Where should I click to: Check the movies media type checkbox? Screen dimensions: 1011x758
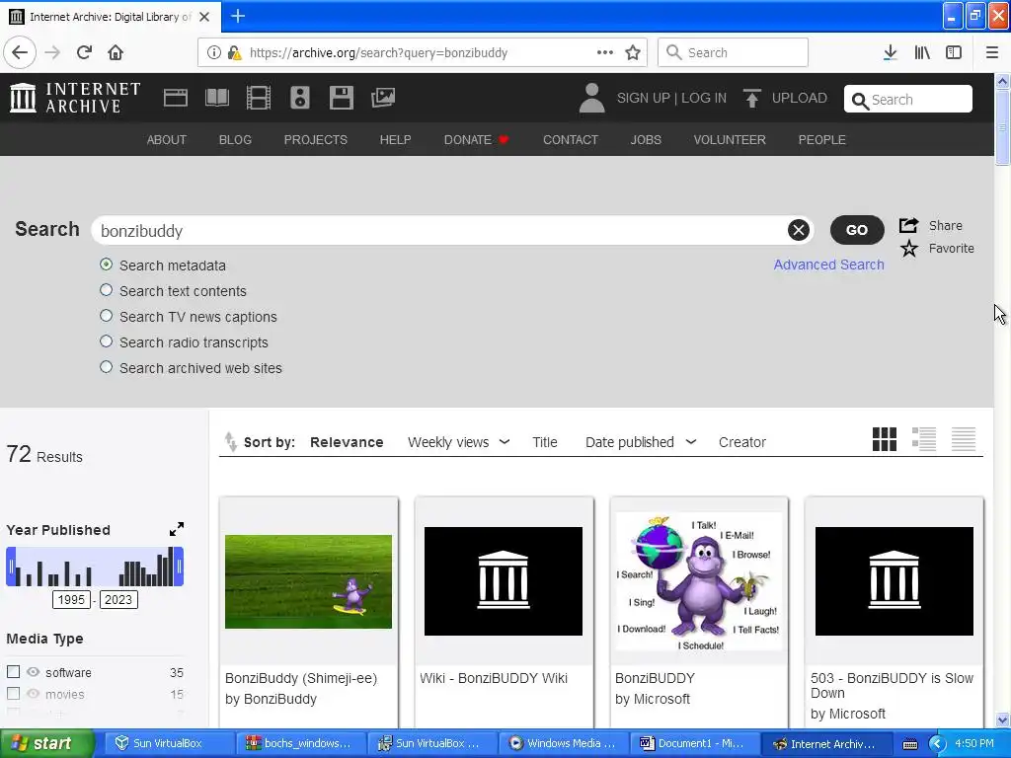13,694
